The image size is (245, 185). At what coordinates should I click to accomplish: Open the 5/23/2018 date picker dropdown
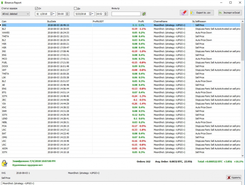click(x=91, y=14)
